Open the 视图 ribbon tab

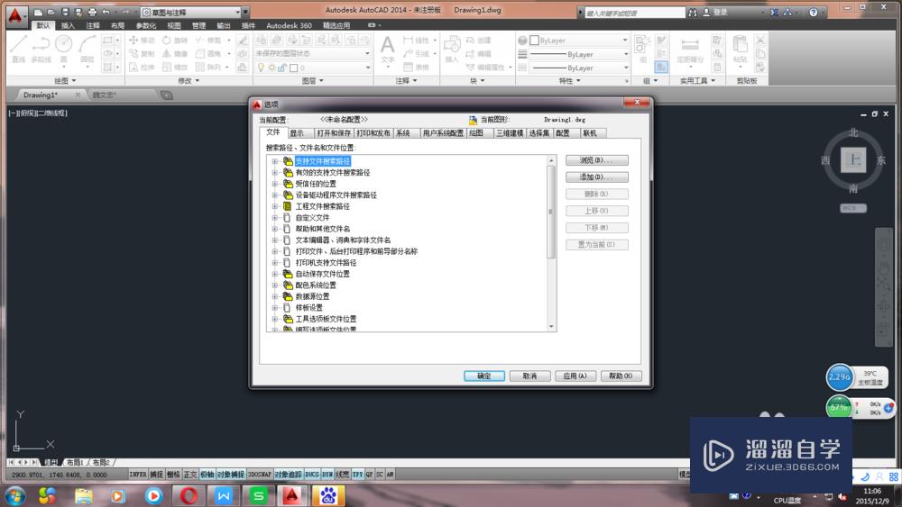174,25
